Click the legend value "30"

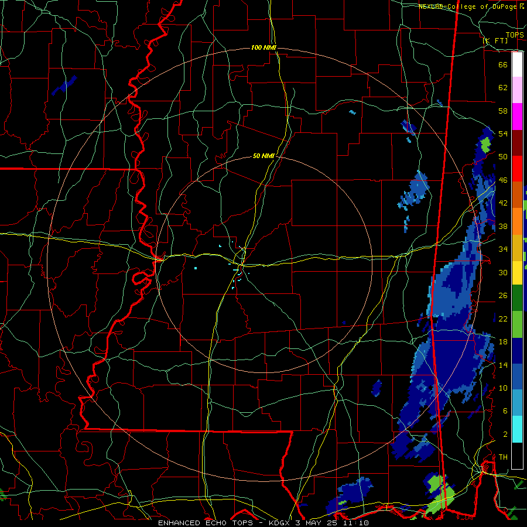[x=503, y=272]
